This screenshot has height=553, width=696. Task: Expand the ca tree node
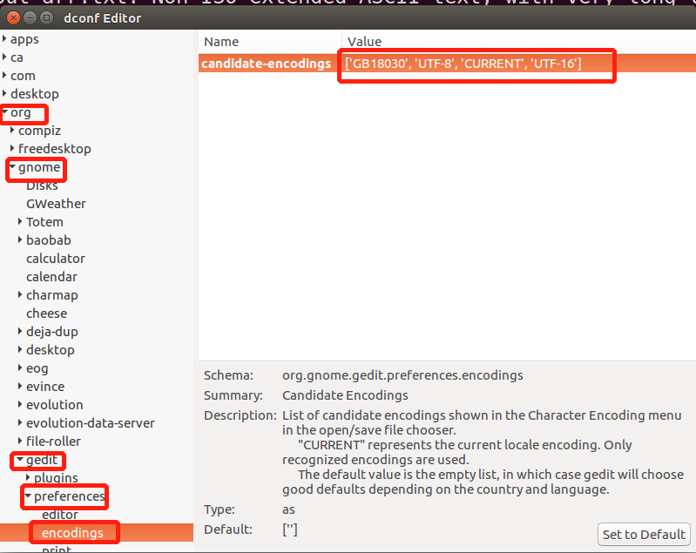point(4,57)
